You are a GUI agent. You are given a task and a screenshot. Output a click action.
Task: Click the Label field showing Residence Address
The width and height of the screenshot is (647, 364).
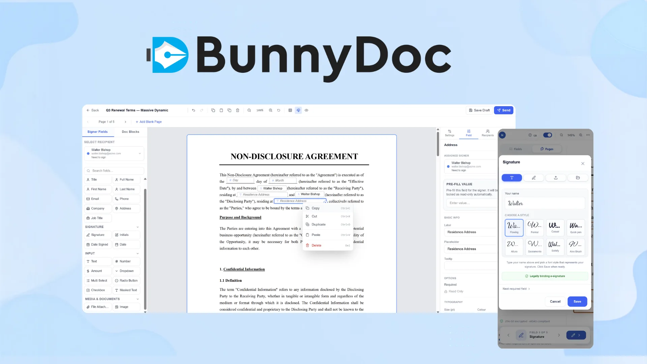(x=471, y=232)
